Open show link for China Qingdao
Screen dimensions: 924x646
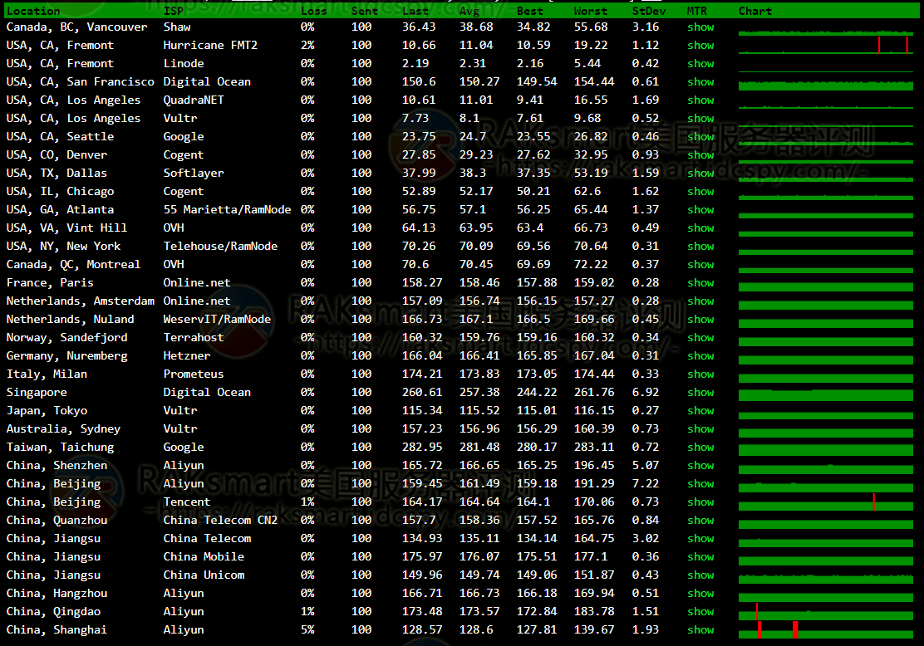click(x=700, y=611)
